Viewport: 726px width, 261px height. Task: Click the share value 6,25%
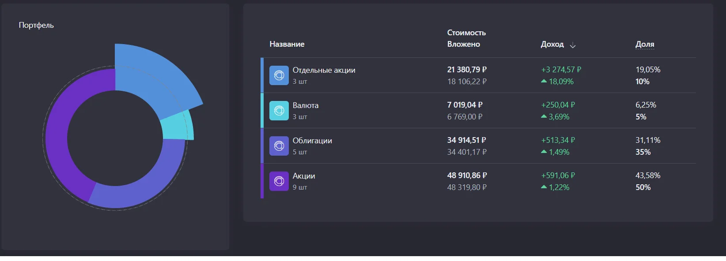tap(646, 105)
